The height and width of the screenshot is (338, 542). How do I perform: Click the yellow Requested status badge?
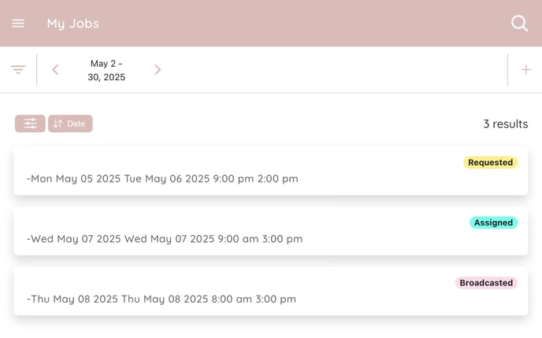point(490,163)
